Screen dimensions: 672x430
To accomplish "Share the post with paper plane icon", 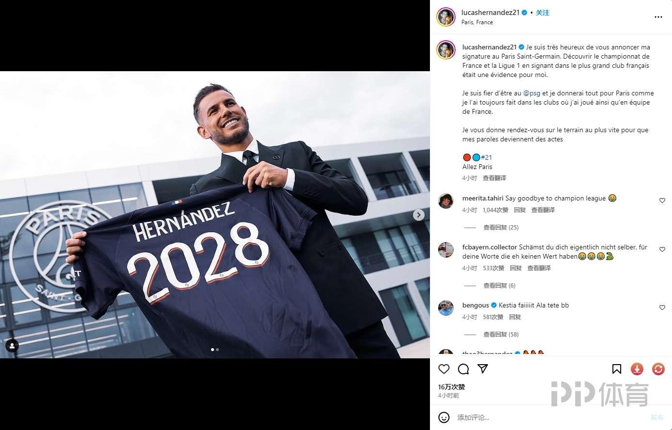I will [483, 369].
